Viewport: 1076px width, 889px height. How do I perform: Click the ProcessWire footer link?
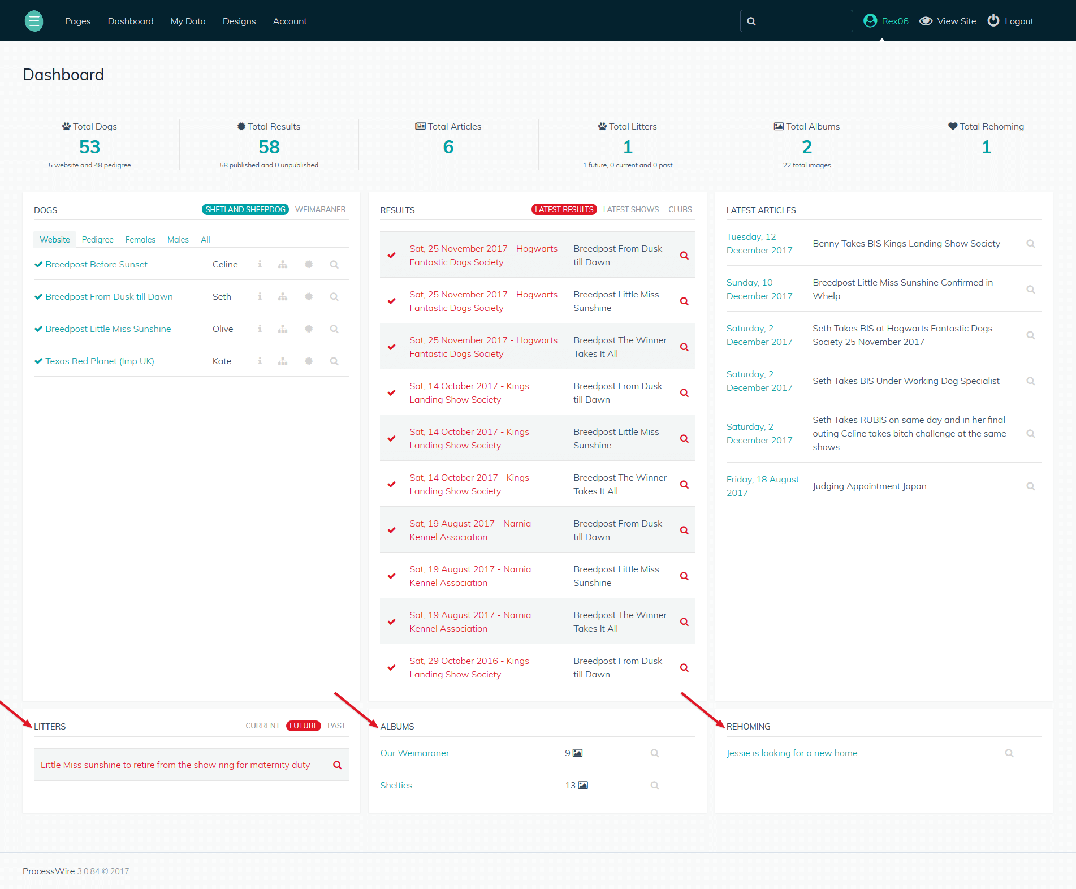49,871
